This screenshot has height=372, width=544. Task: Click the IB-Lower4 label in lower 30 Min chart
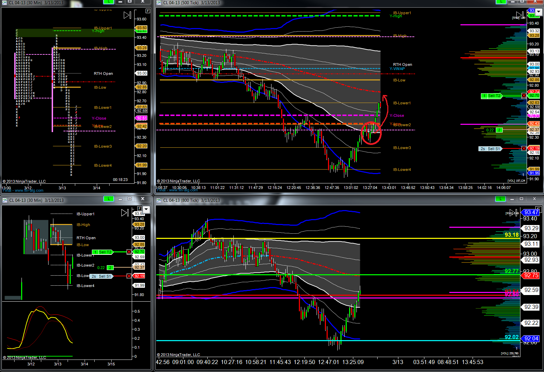(x=85, y=286)
